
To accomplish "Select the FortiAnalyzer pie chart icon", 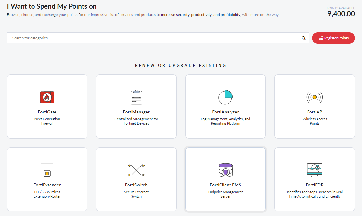I will [x=225, y=97].
